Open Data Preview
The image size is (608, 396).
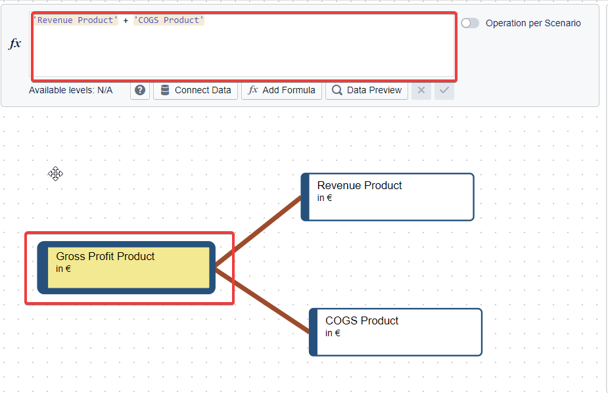tap(366, 90)
